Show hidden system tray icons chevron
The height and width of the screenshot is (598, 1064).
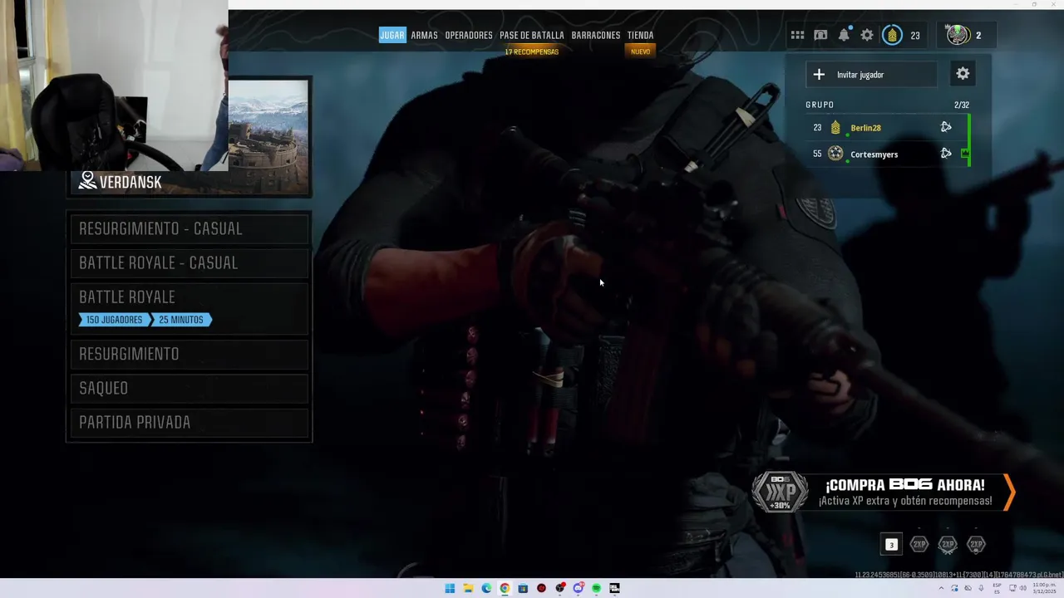click(x=942, y=588)
